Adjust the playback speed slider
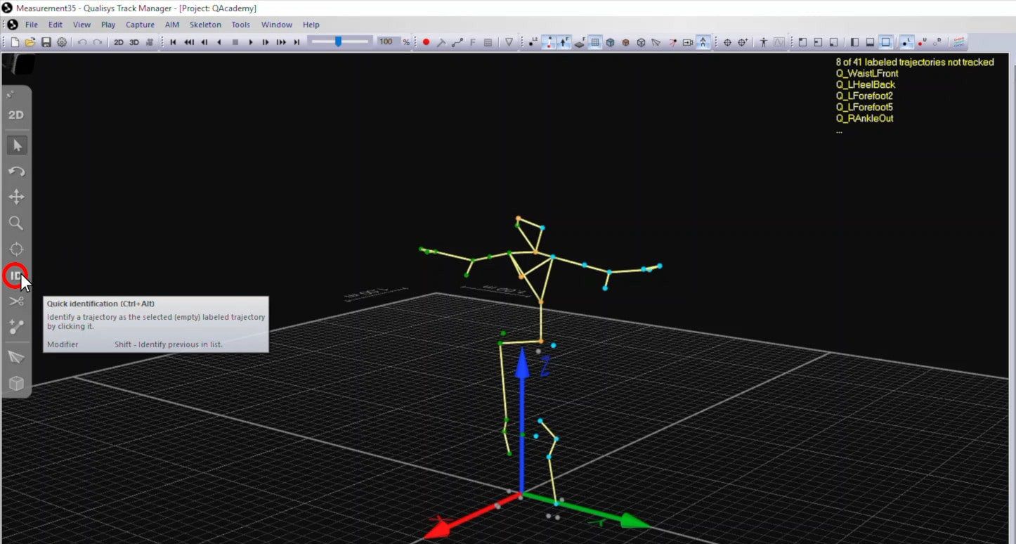The width and height of the screenshot is (1016, 544). coord(340,42)
